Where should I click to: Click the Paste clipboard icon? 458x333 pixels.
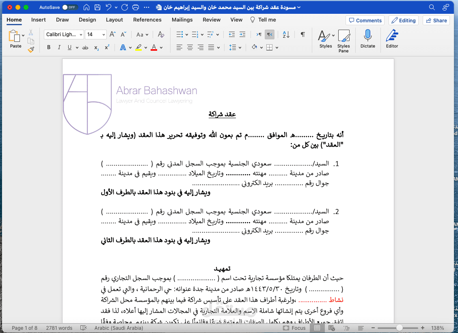(14, 36)
